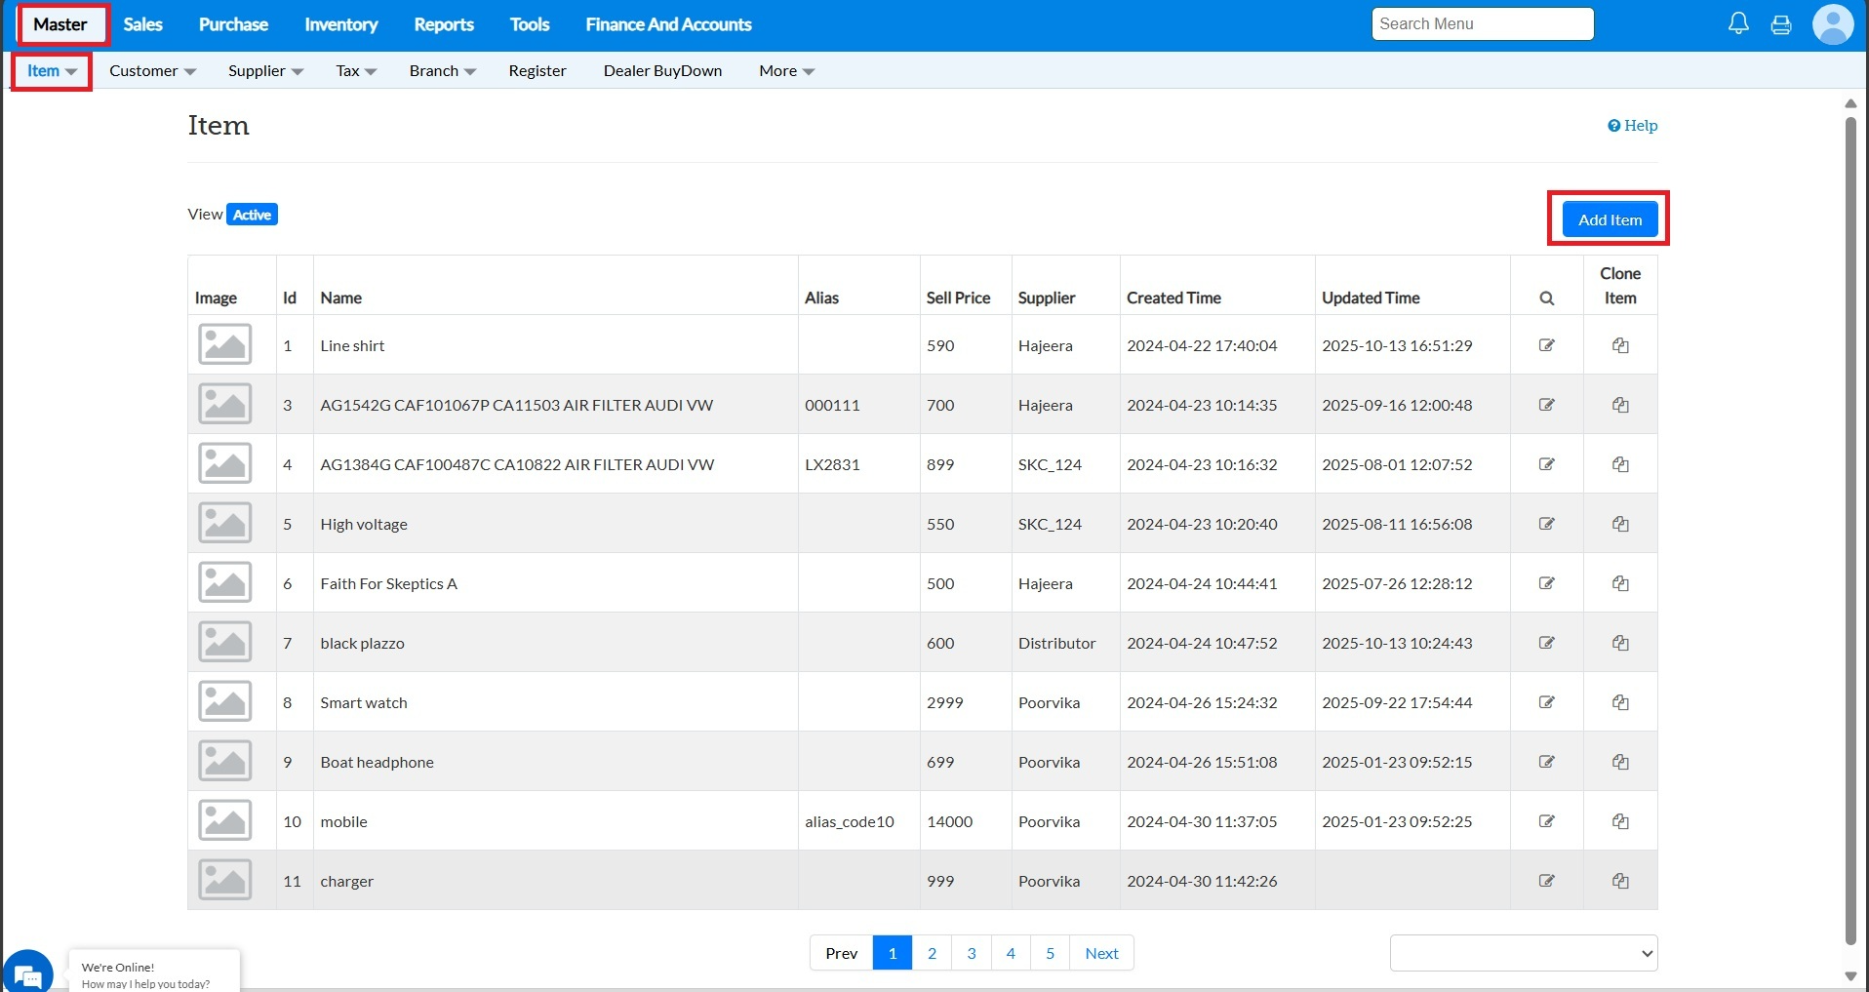Click the printer icon in header
This screenshot has height=992, width=1869.
1781,24
